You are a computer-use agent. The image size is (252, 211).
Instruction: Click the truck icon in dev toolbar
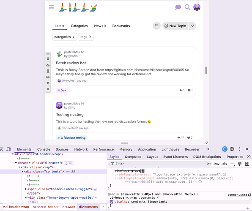[48, 77]
